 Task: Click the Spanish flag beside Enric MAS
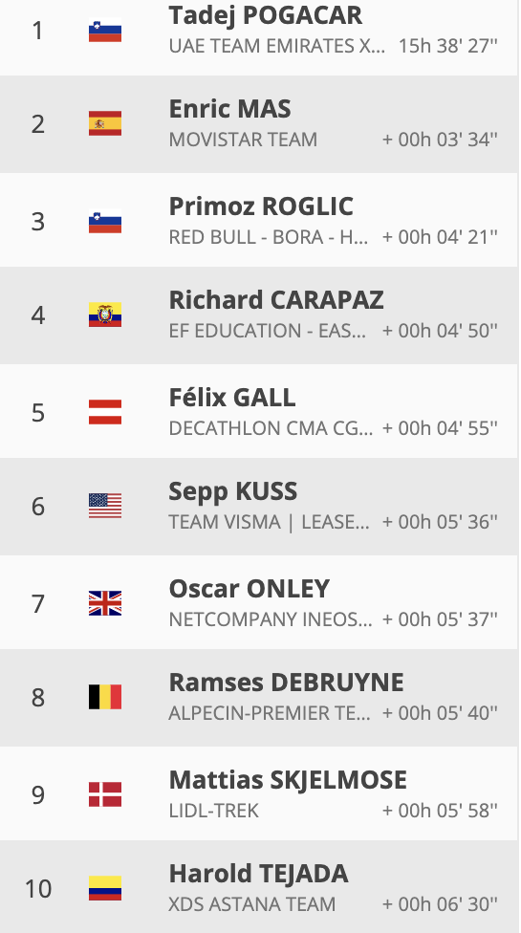(104, 123)
